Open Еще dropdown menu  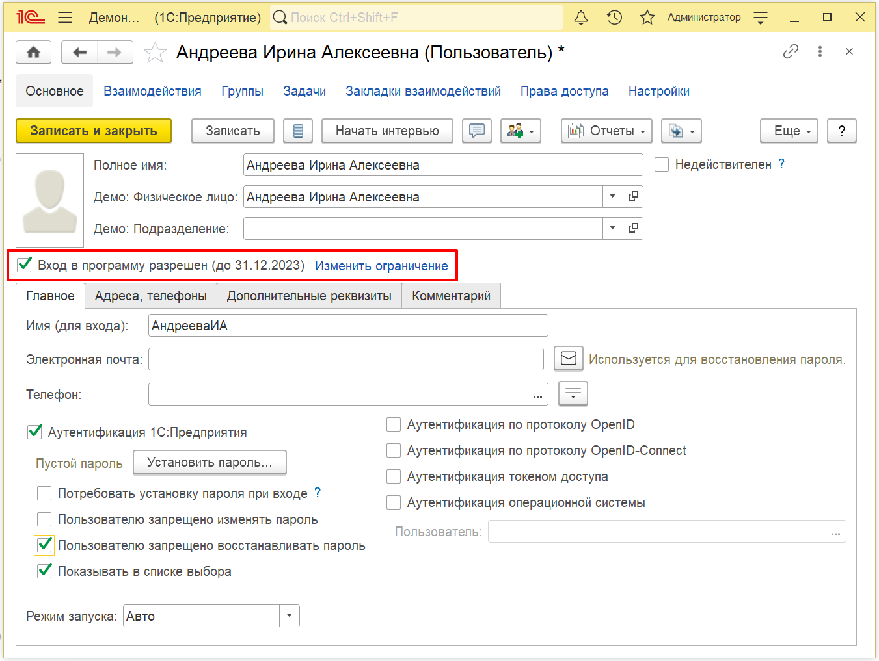tap(789, 131)
